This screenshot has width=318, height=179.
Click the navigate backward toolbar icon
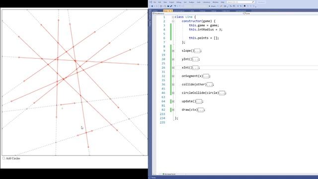(x=152, y=6)
